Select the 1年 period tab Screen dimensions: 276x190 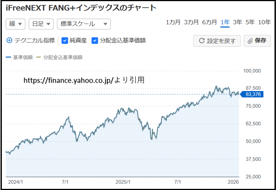pos(225,22)
